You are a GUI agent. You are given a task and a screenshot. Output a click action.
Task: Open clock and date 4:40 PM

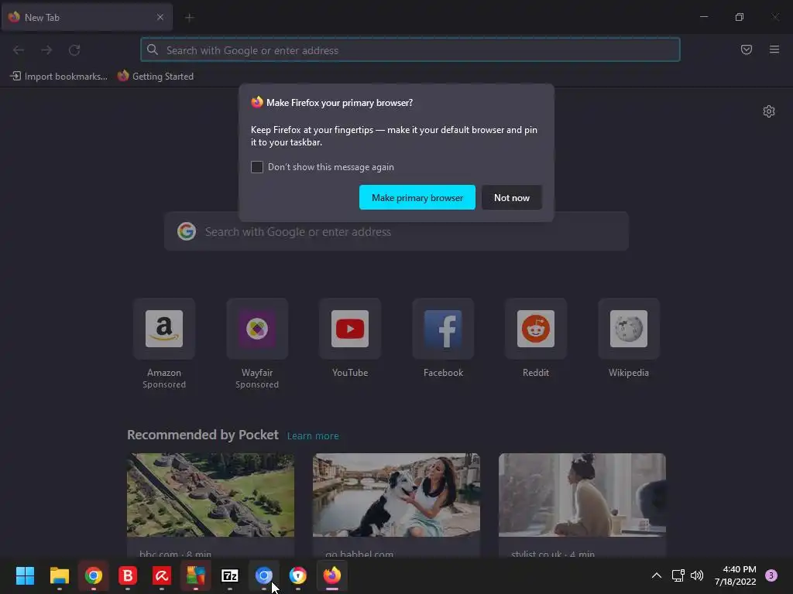pos(736,575)
